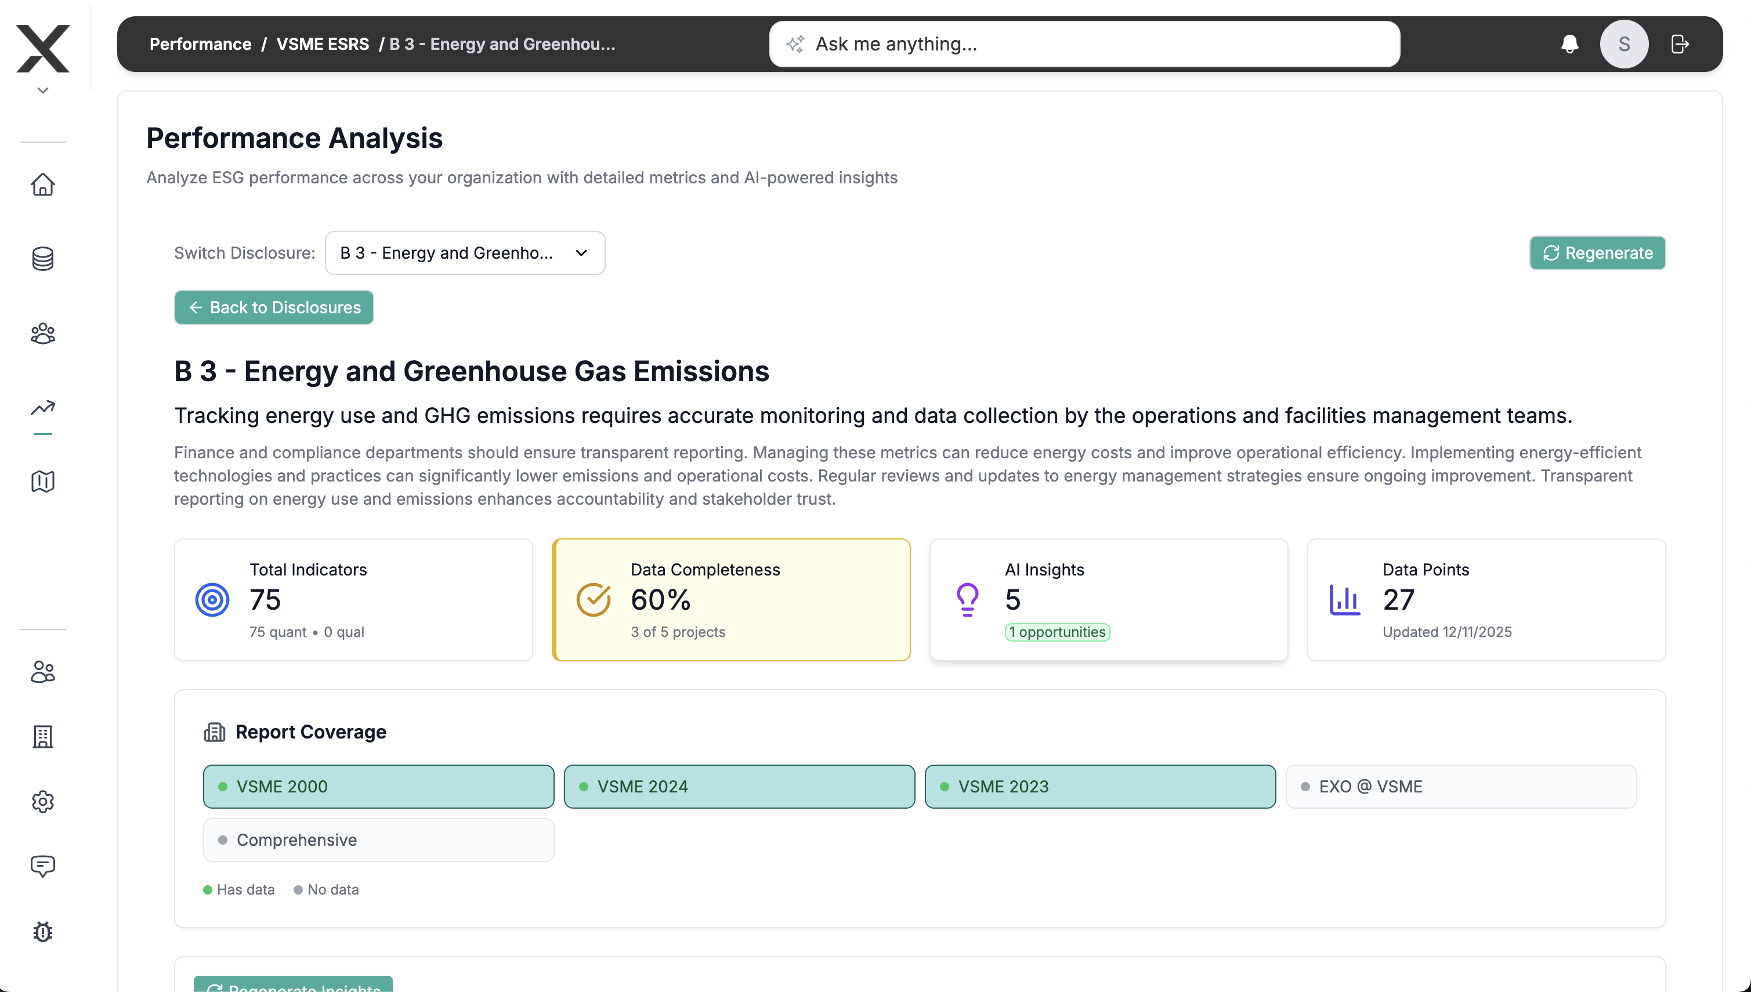Toggle the Comprehensive report coverage tag
This screenshot has width=1751, height=992.
[378, 839]
